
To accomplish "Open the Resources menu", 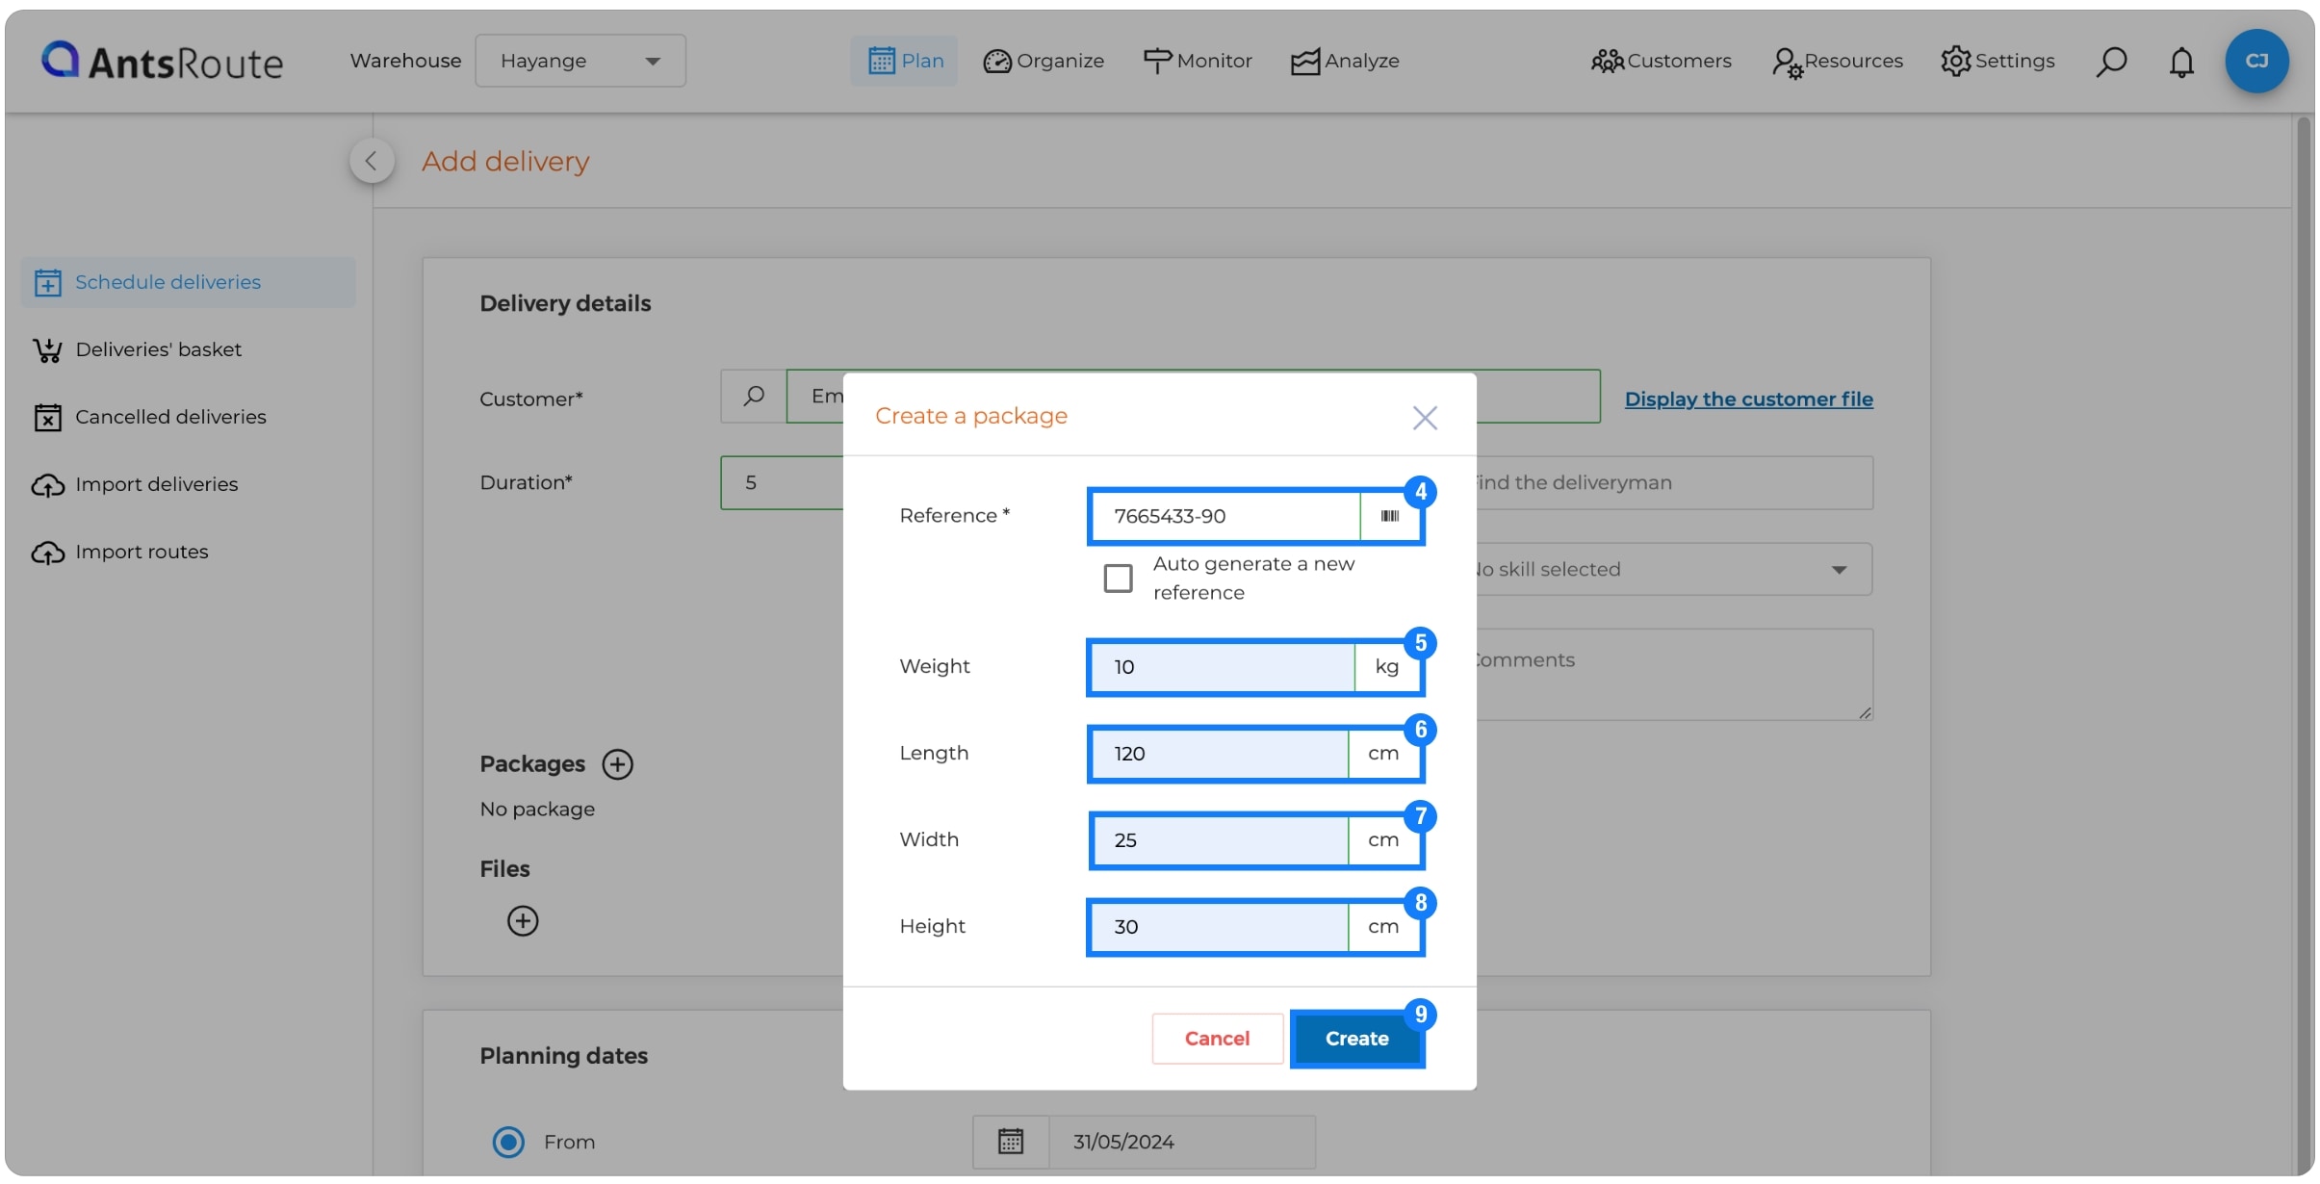I will pyautogui.click(x=1838, y=61).
